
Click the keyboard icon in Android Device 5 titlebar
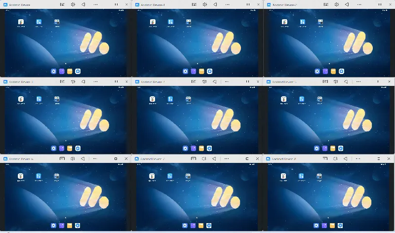(325, 81)
